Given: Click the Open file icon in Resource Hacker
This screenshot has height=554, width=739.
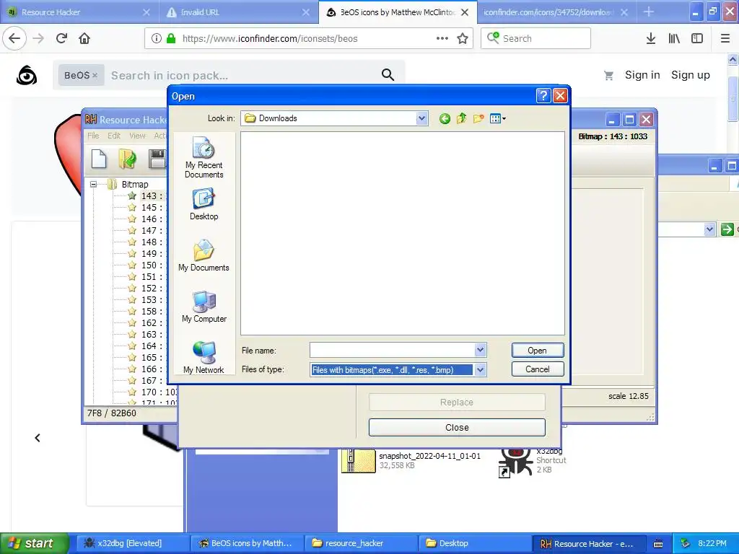Looking at the screenshot, I should pos(127,159).
